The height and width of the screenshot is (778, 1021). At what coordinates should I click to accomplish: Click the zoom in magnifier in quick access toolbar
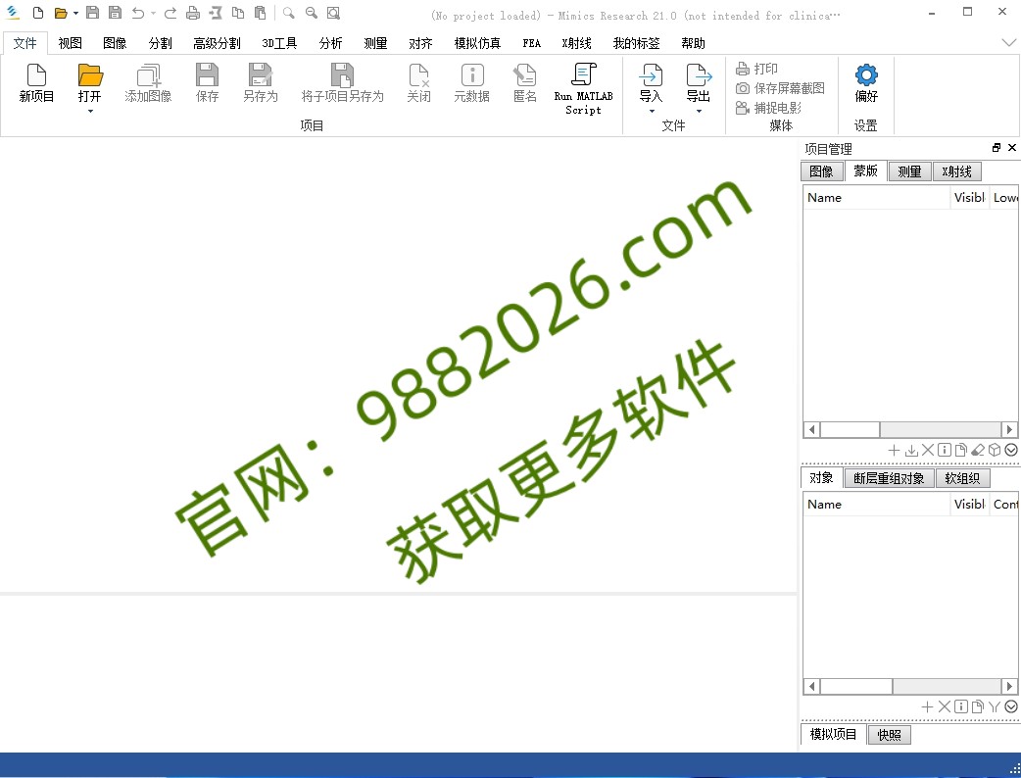click(x=288, y=13)
